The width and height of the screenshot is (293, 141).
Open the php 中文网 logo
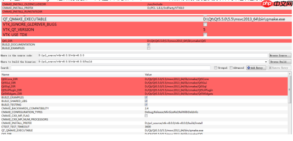(277, 4)
